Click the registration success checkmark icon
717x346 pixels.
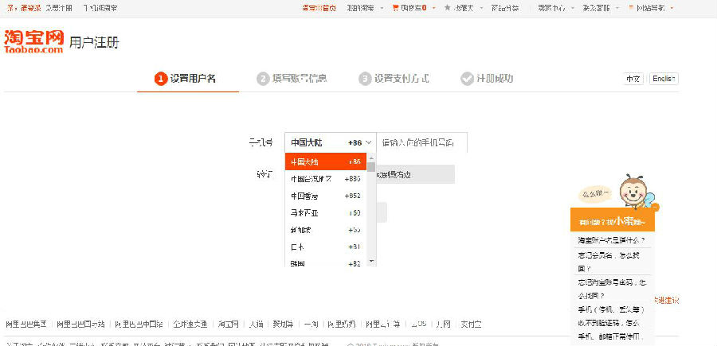tap(467, 79)
